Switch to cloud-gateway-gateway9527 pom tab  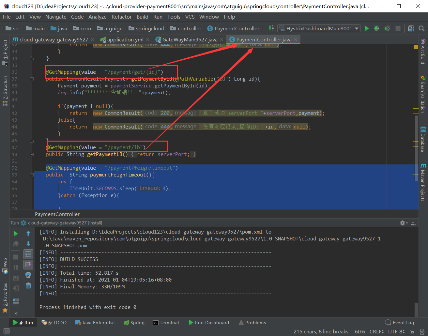tap(53, 39)
